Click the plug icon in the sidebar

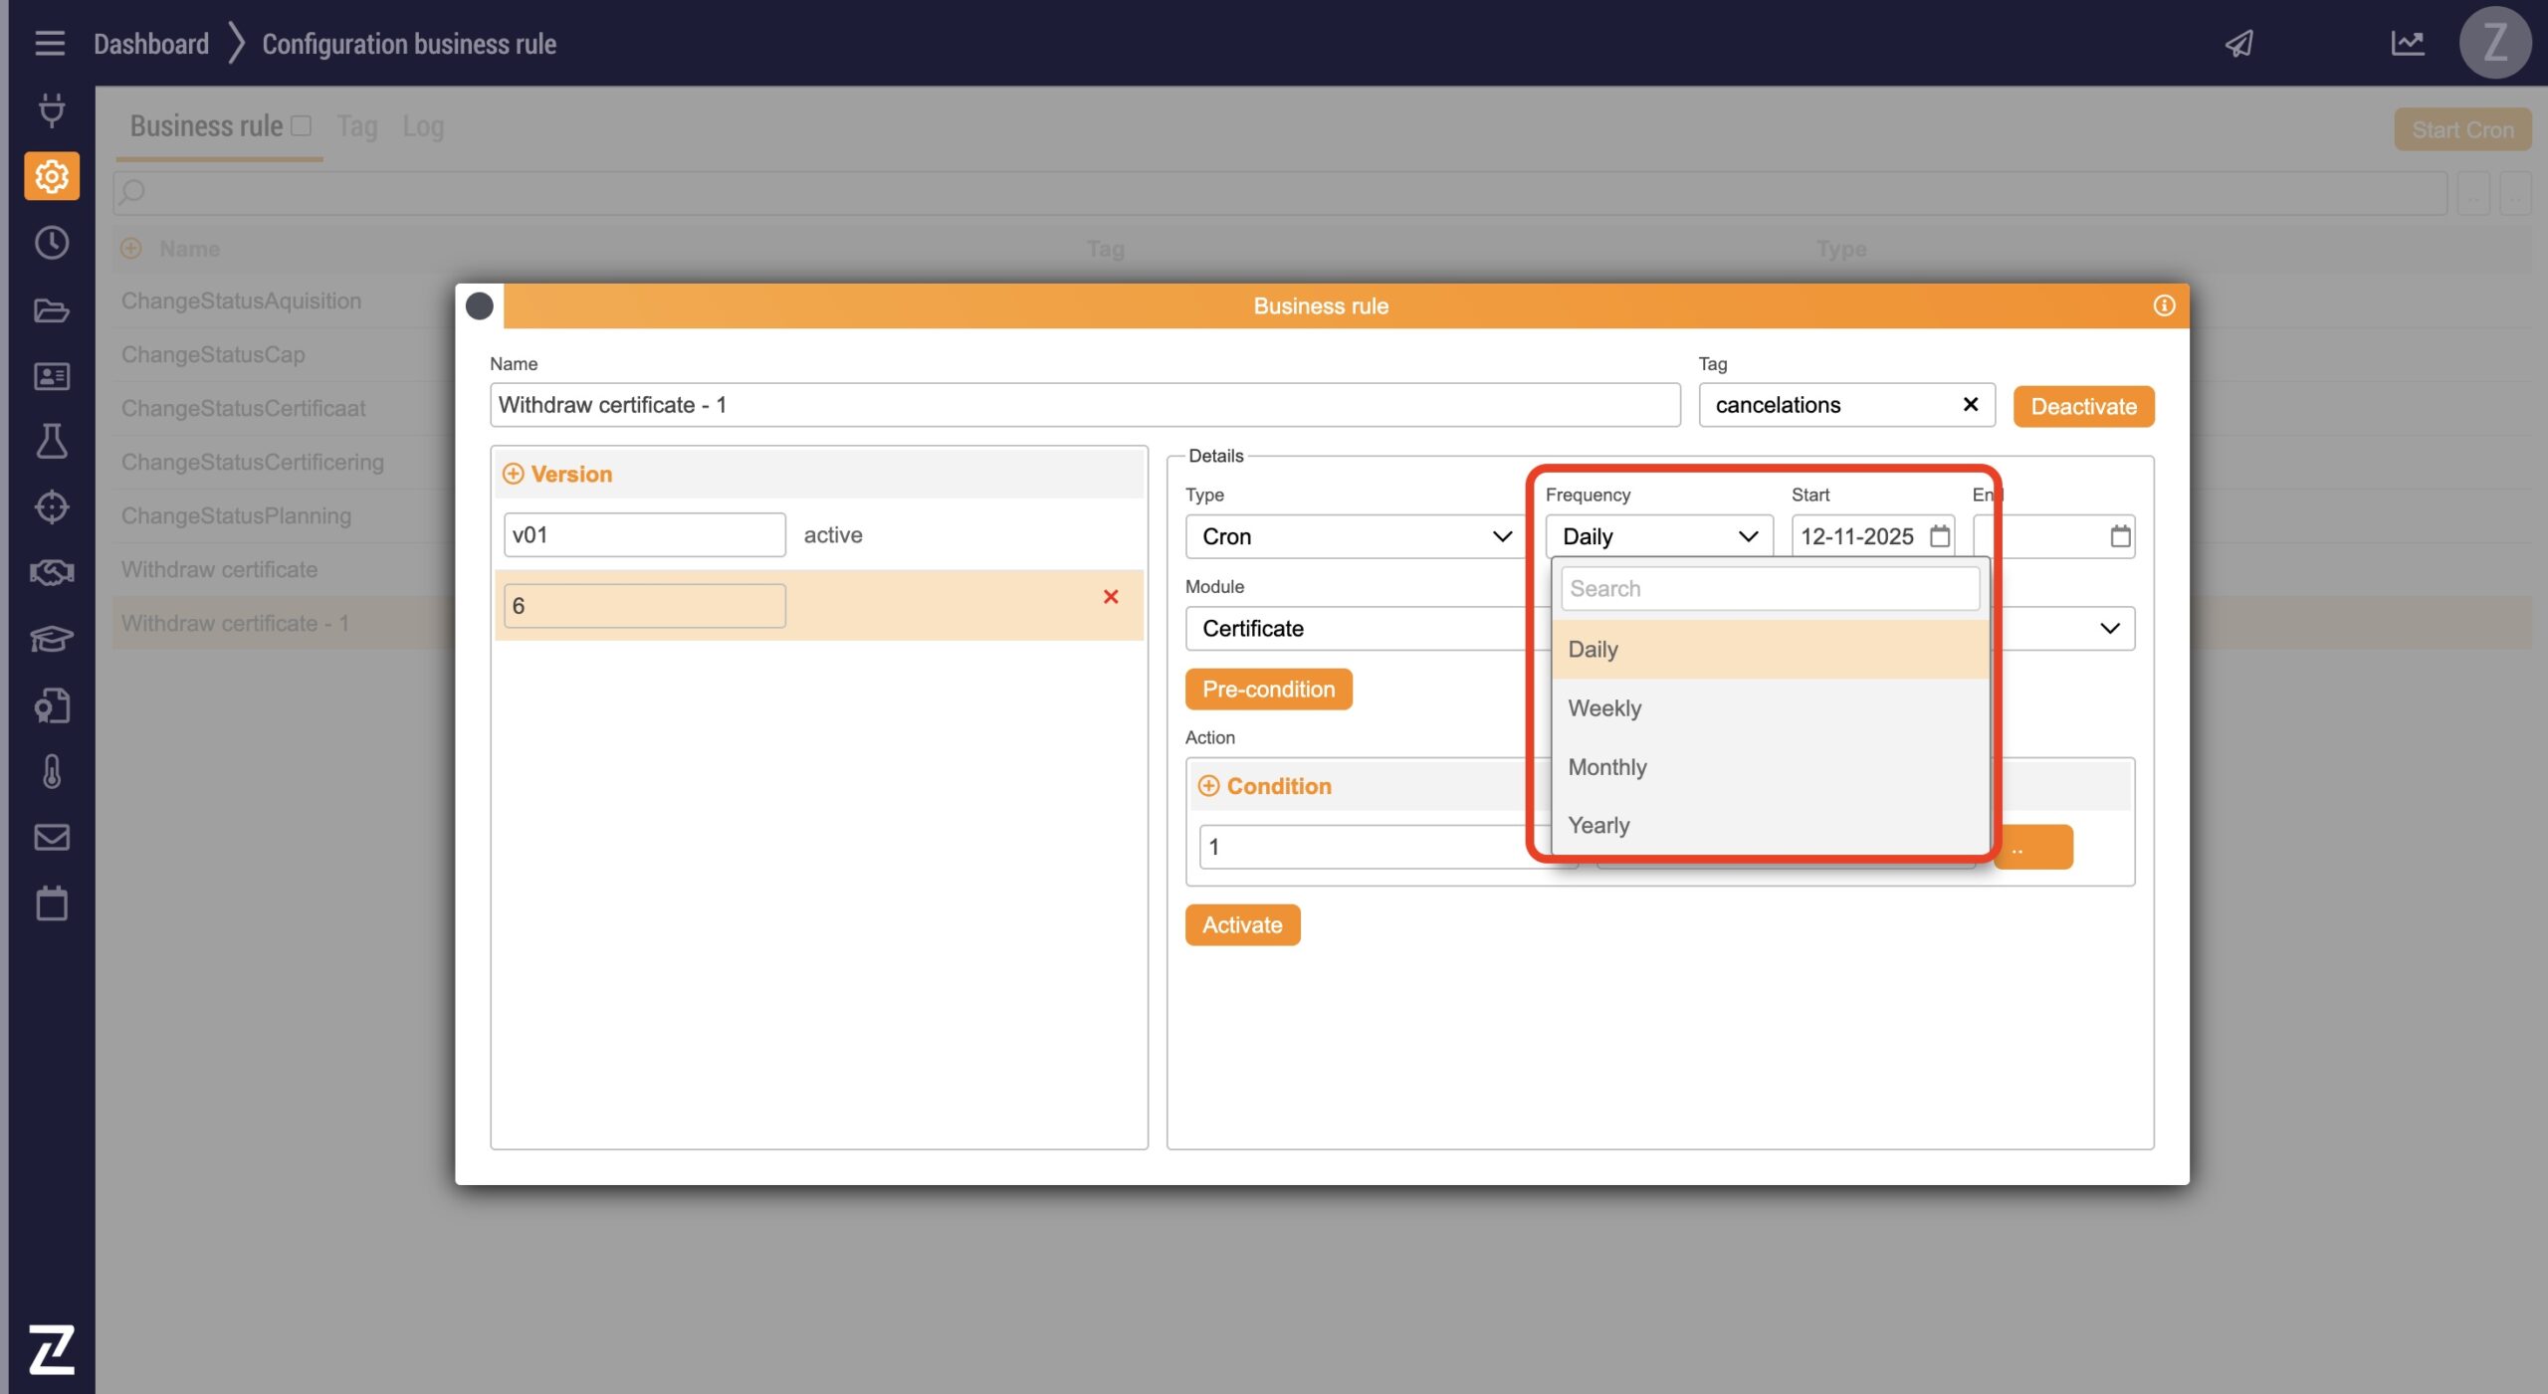[x=52, y=109]
